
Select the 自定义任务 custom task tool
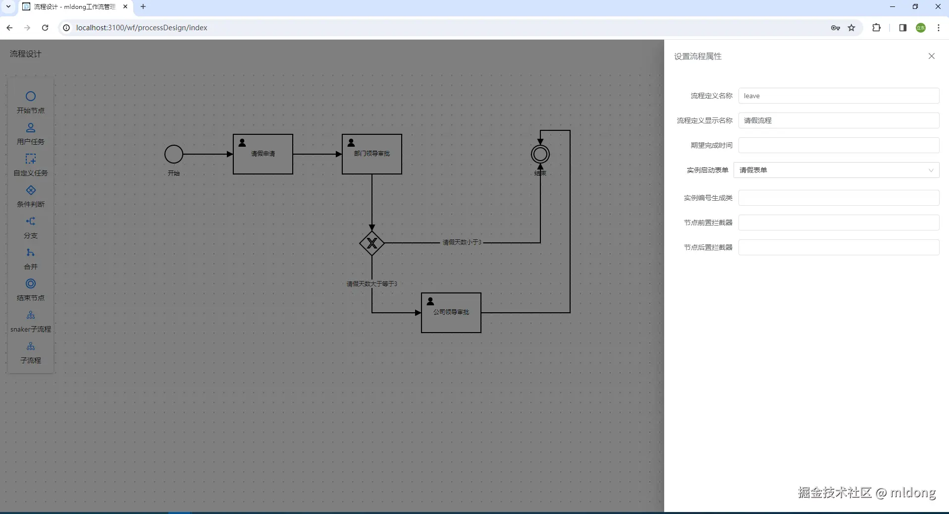(31, 165)
